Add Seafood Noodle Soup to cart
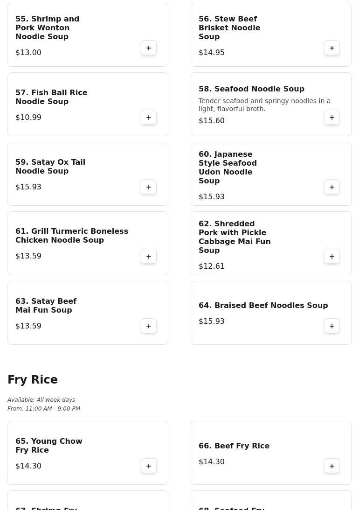This screenshot has height=510, width=359. point(331,118)
